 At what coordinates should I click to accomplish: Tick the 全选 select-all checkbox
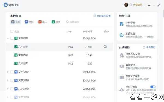[12, 31]
